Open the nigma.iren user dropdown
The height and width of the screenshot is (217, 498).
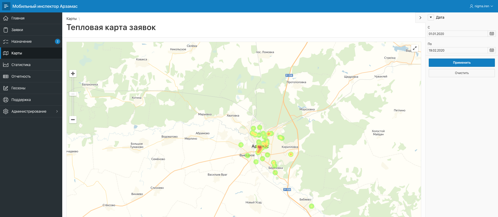click(481, 6)
